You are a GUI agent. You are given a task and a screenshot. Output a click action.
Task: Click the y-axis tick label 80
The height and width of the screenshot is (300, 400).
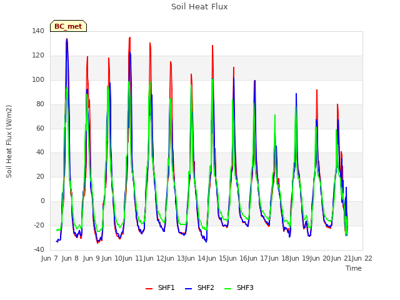click(x=40, y=104)
